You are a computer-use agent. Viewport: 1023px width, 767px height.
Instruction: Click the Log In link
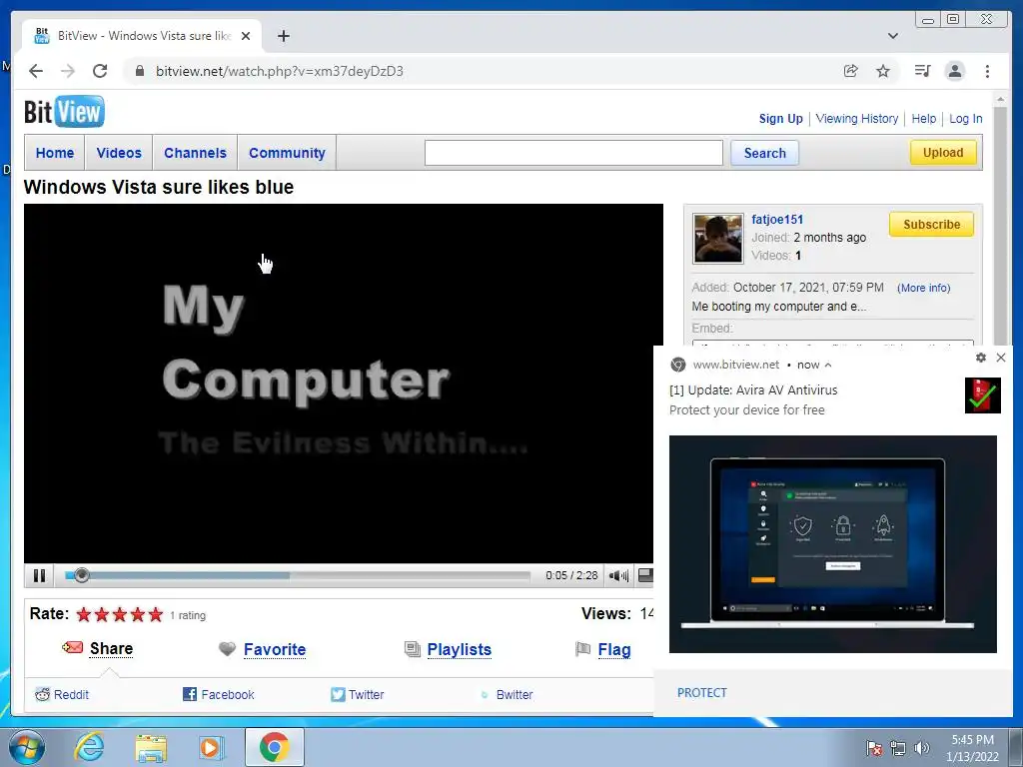click(x=966, y=119)
